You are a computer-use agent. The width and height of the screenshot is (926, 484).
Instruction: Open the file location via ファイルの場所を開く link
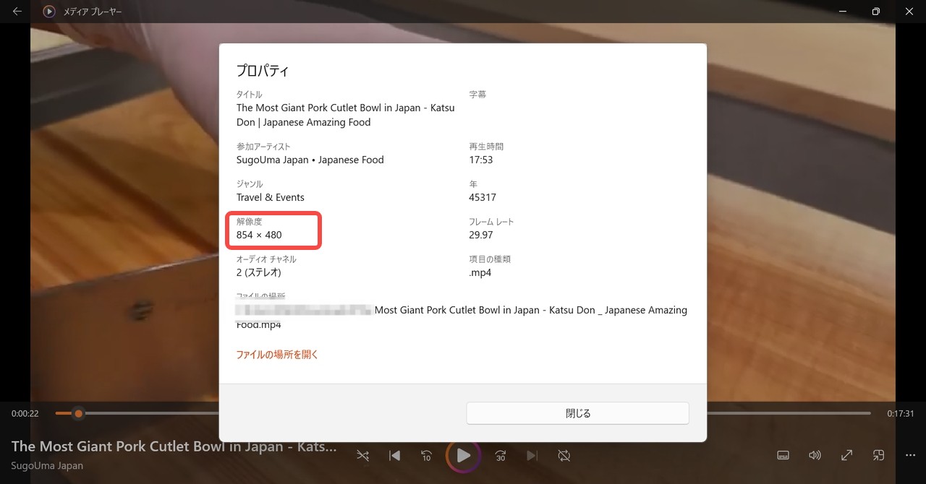(x=277, y=355)
